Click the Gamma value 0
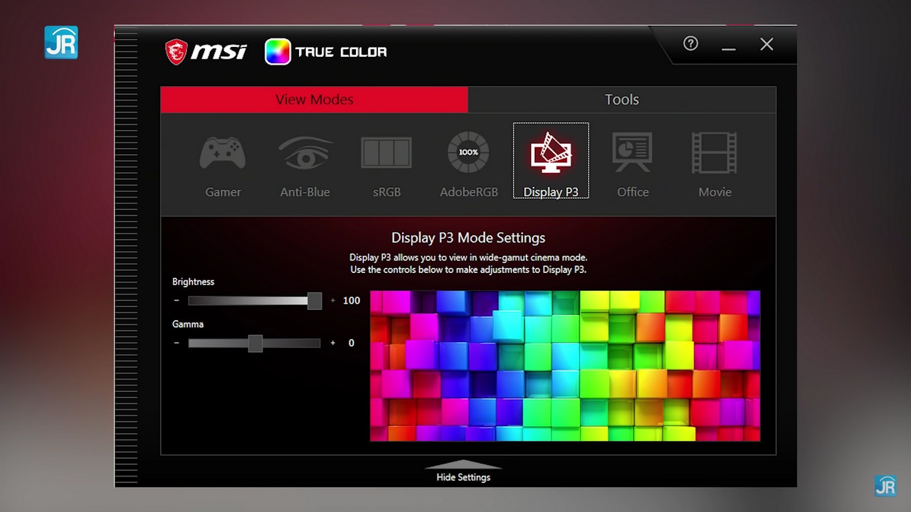This screenshot has height=512, width=911. [x=351, y=343]
